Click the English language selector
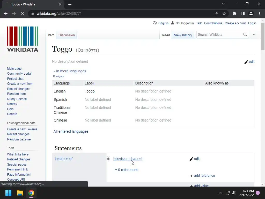 click(163, 23)
